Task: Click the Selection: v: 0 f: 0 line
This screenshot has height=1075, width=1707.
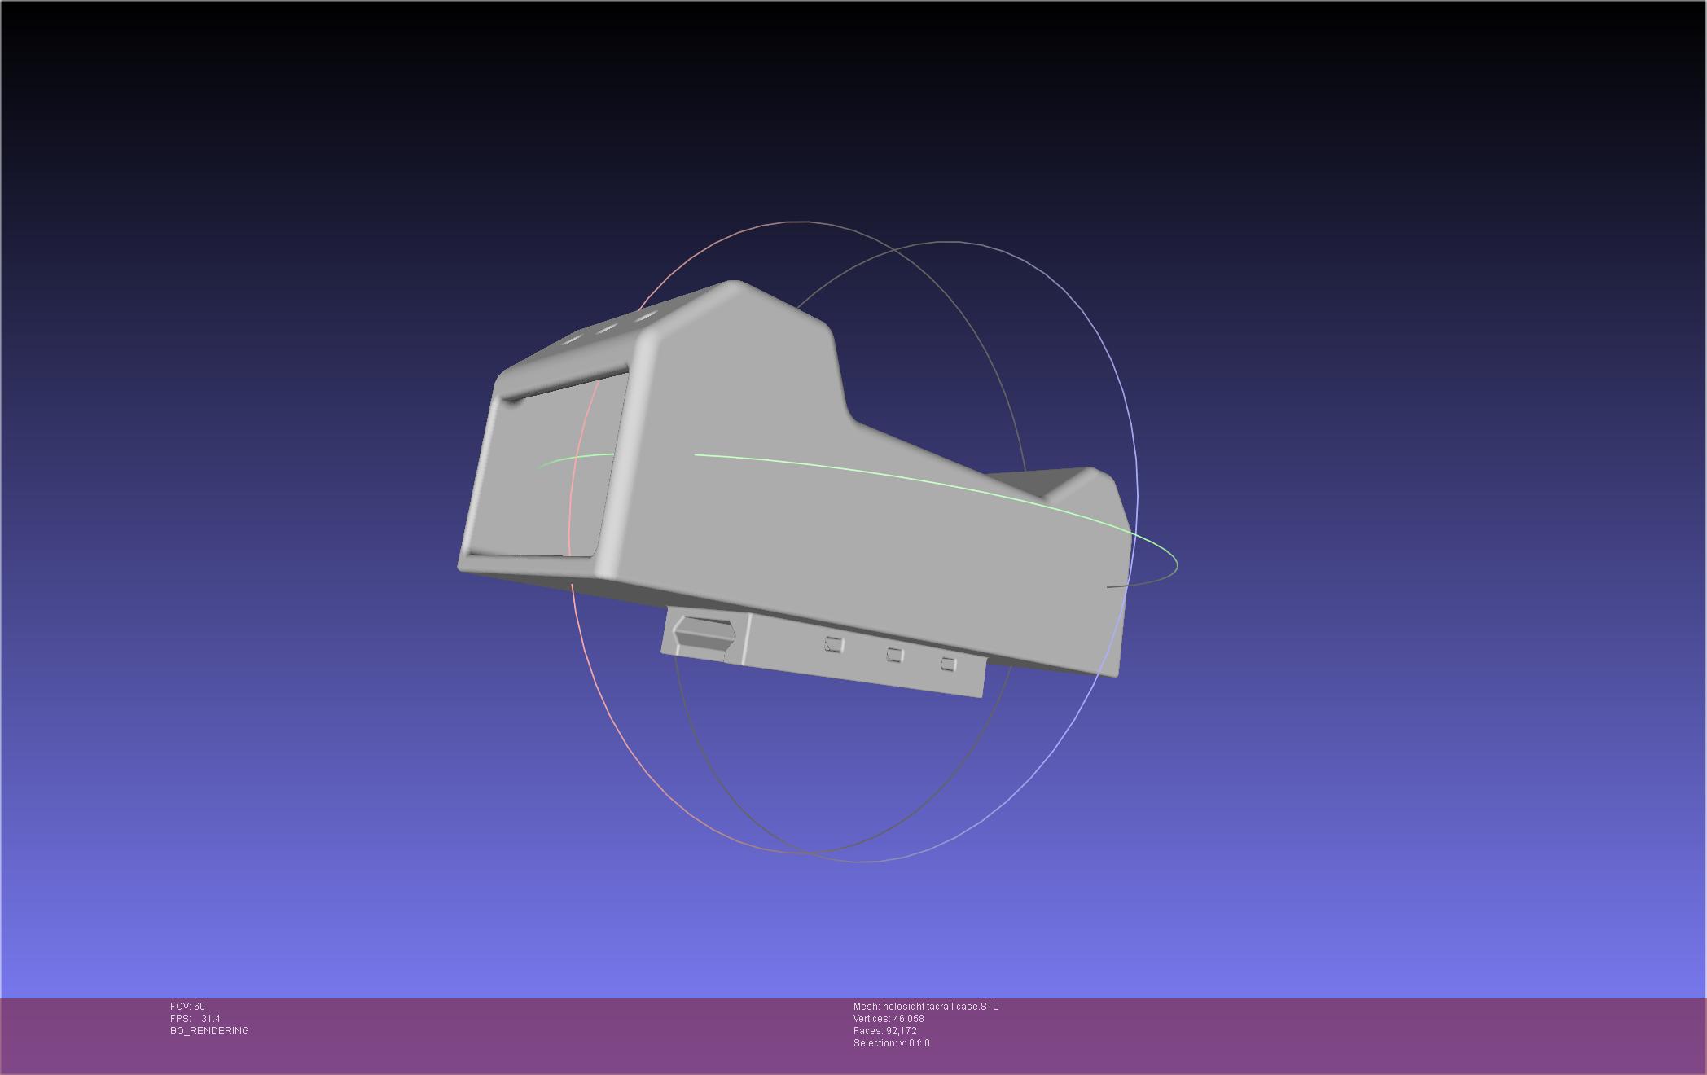Action: point(891,1043)
